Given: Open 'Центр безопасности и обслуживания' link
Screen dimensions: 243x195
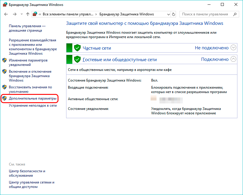Looking at the screenshot, I should tap(27, 173).
